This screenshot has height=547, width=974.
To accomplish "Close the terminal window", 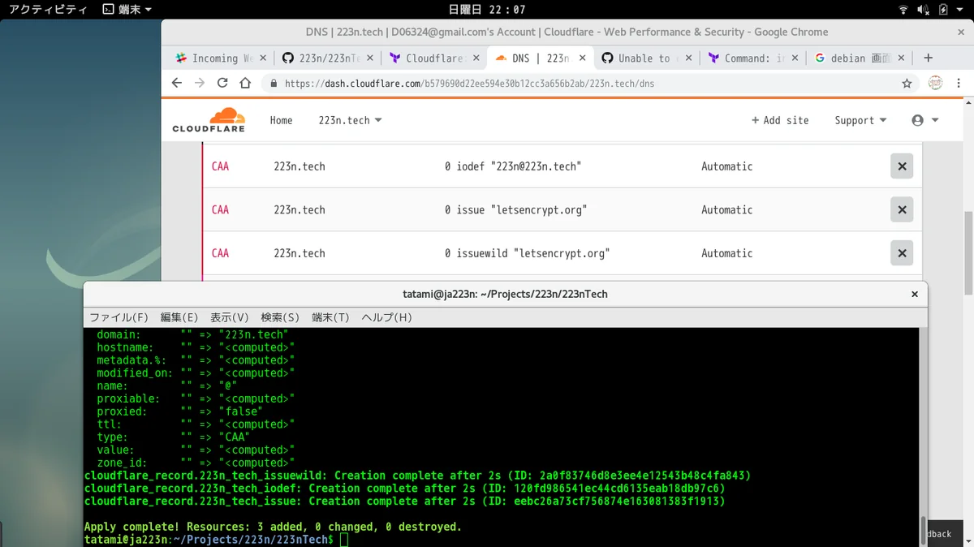I will 915,294.
